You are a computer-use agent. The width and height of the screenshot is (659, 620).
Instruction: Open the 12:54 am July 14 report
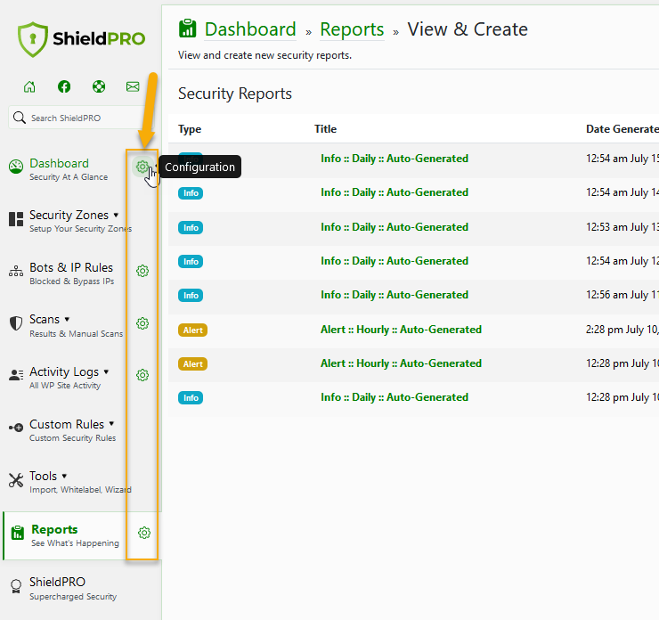[395, 192]
